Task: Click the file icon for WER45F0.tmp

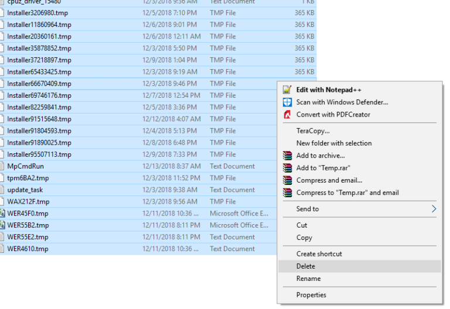Action: (2, 214)
